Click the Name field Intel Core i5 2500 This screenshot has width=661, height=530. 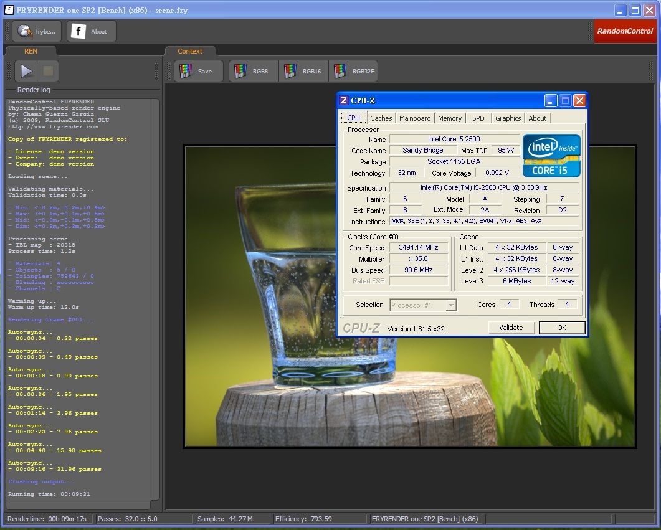coord(454,139)
